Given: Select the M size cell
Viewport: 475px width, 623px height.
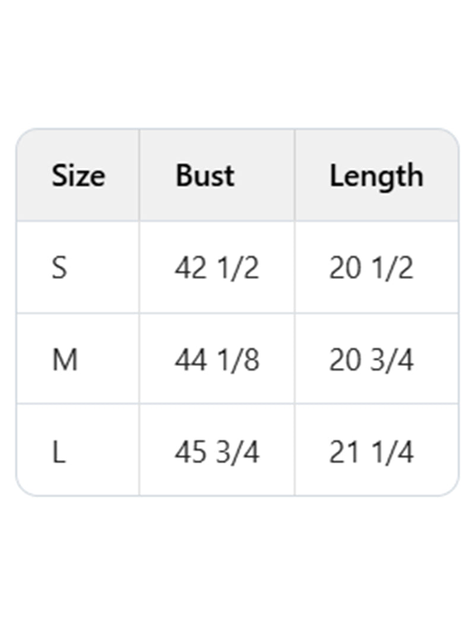Looking at the screenshot, I should [x=65, y=360].
